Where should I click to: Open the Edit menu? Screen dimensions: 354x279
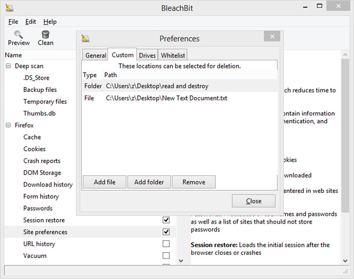click(31, 22)
